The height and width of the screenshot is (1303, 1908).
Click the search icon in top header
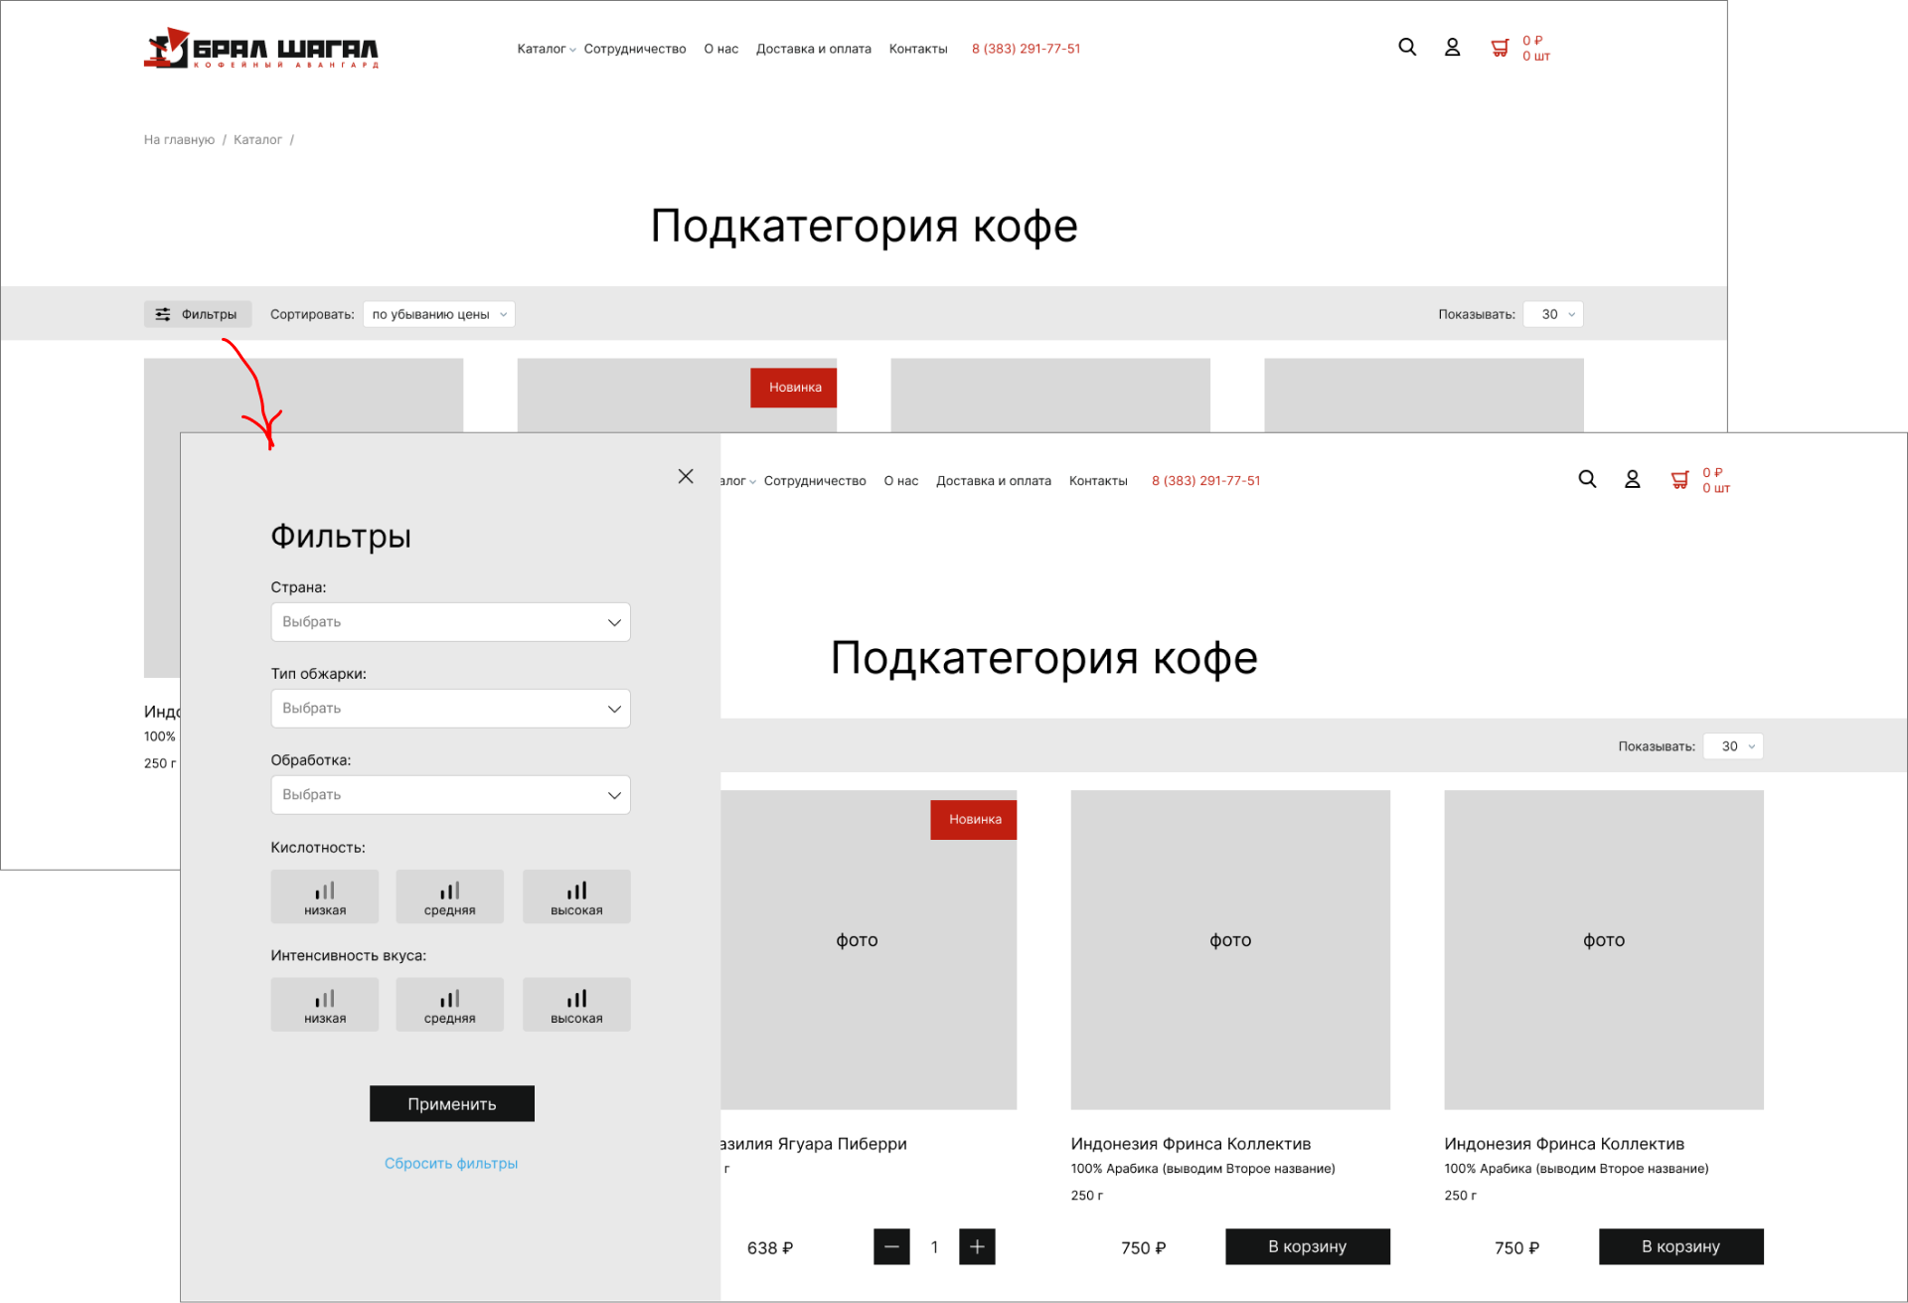pos(1406,47)
